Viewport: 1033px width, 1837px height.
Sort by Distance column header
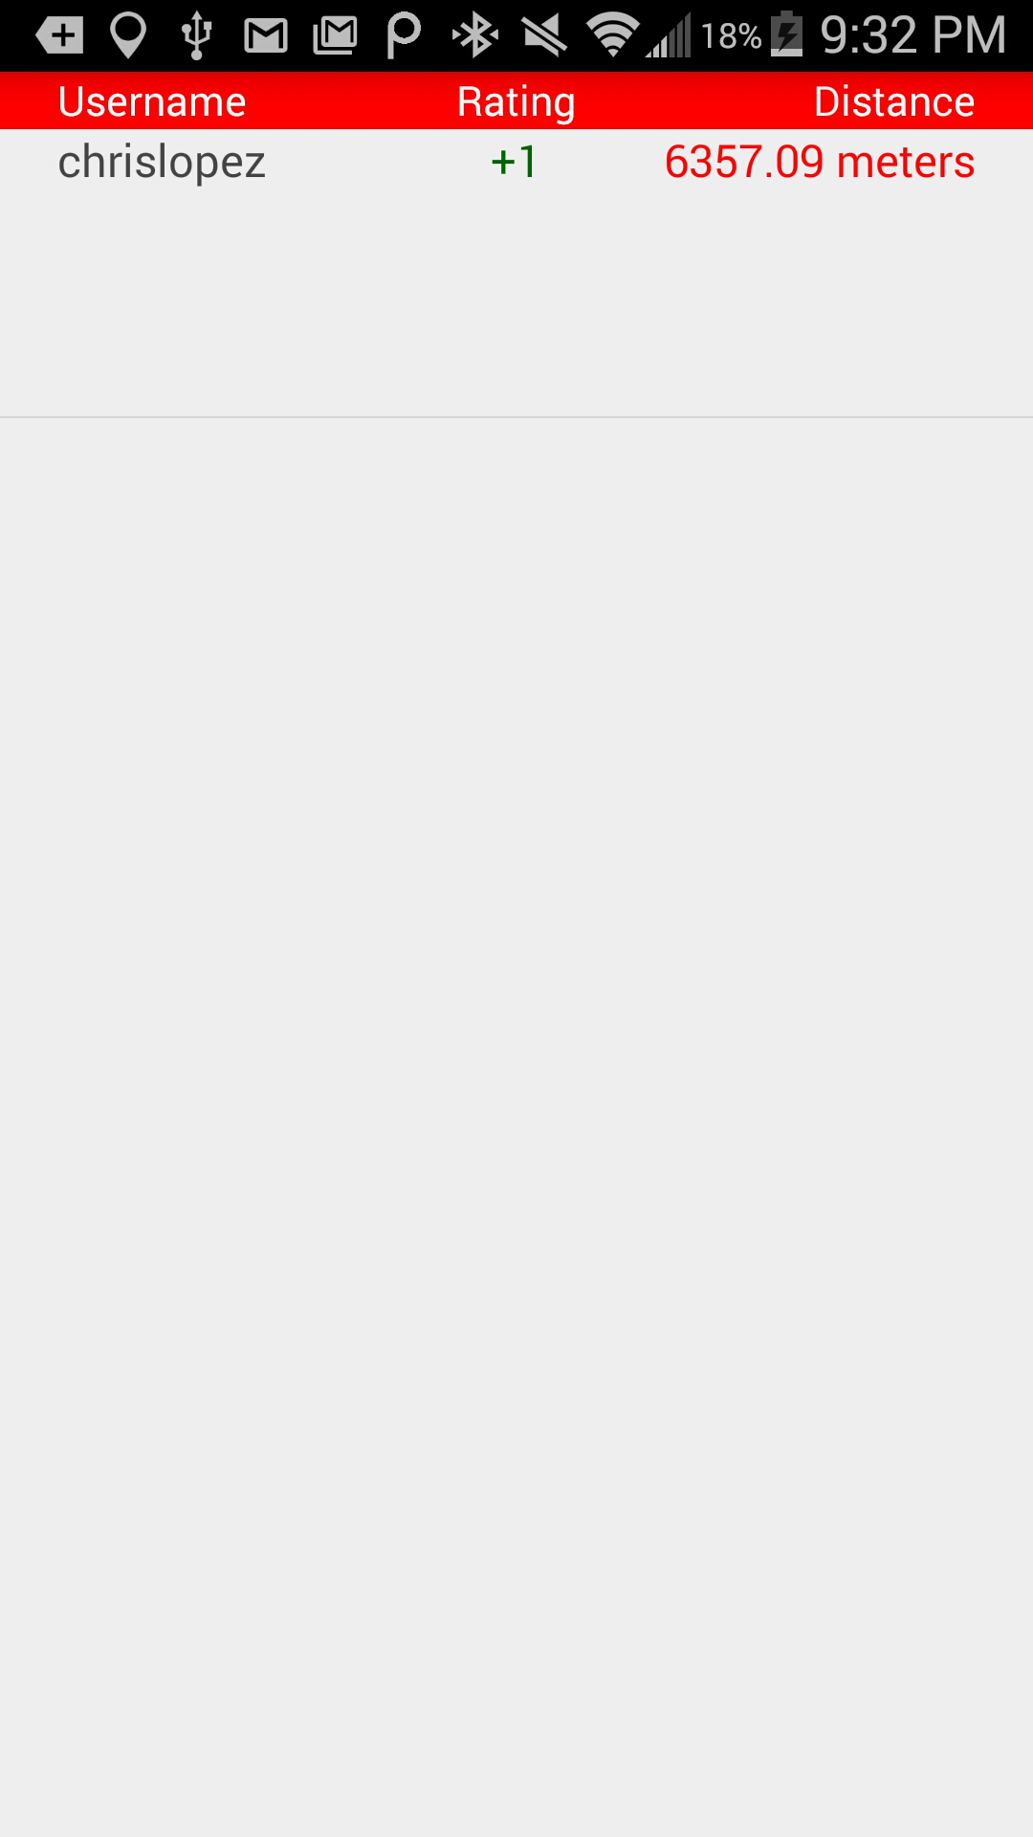[894, 101]
